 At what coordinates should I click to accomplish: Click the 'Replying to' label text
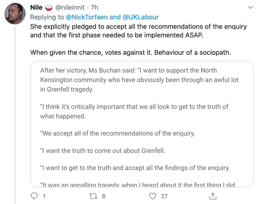pos(47,17)
